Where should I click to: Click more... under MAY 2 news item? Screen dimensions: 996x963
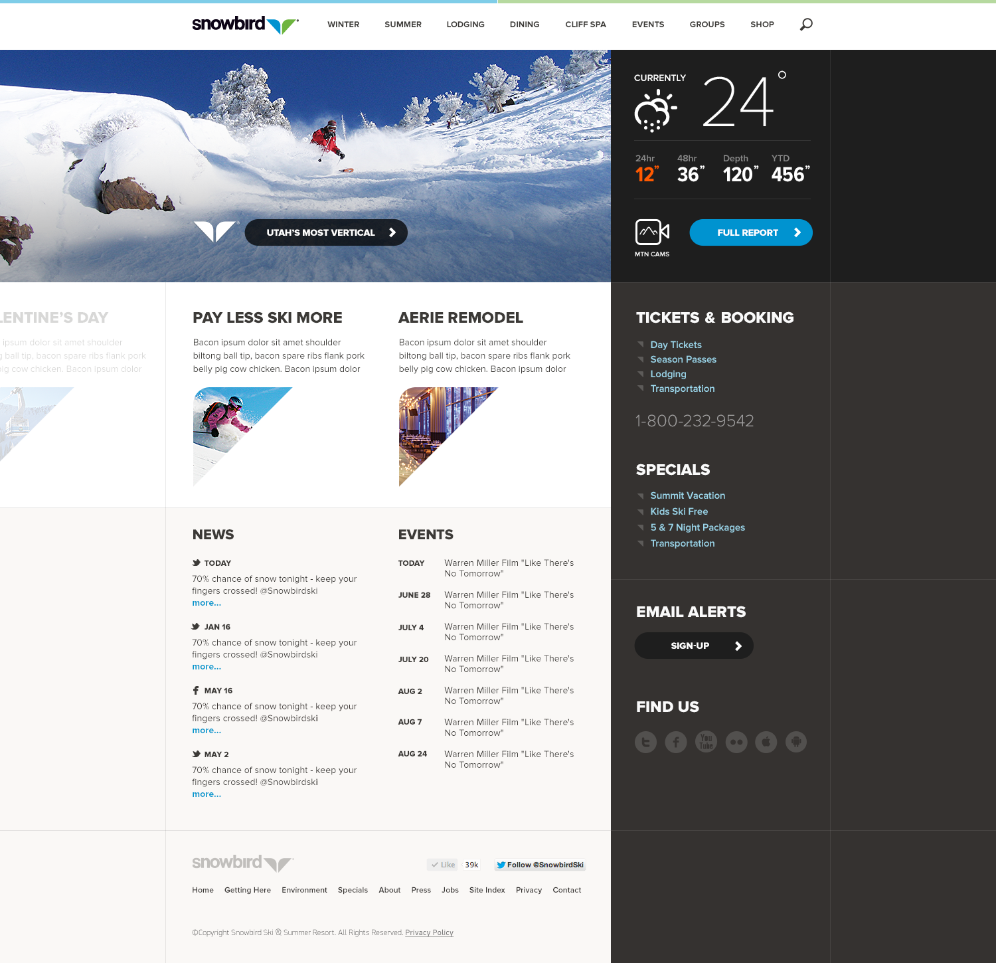pyautogui.click(x=207, y=794)
